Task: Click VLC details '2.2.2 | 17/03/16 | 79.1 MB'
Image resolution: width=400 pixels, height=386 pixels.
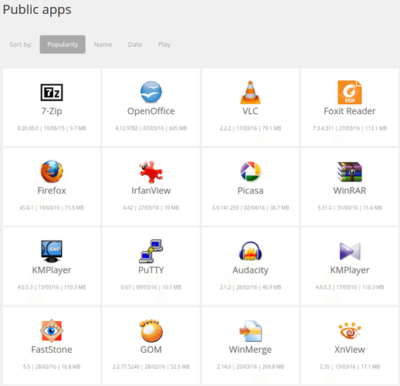Action: coord(250,128)
